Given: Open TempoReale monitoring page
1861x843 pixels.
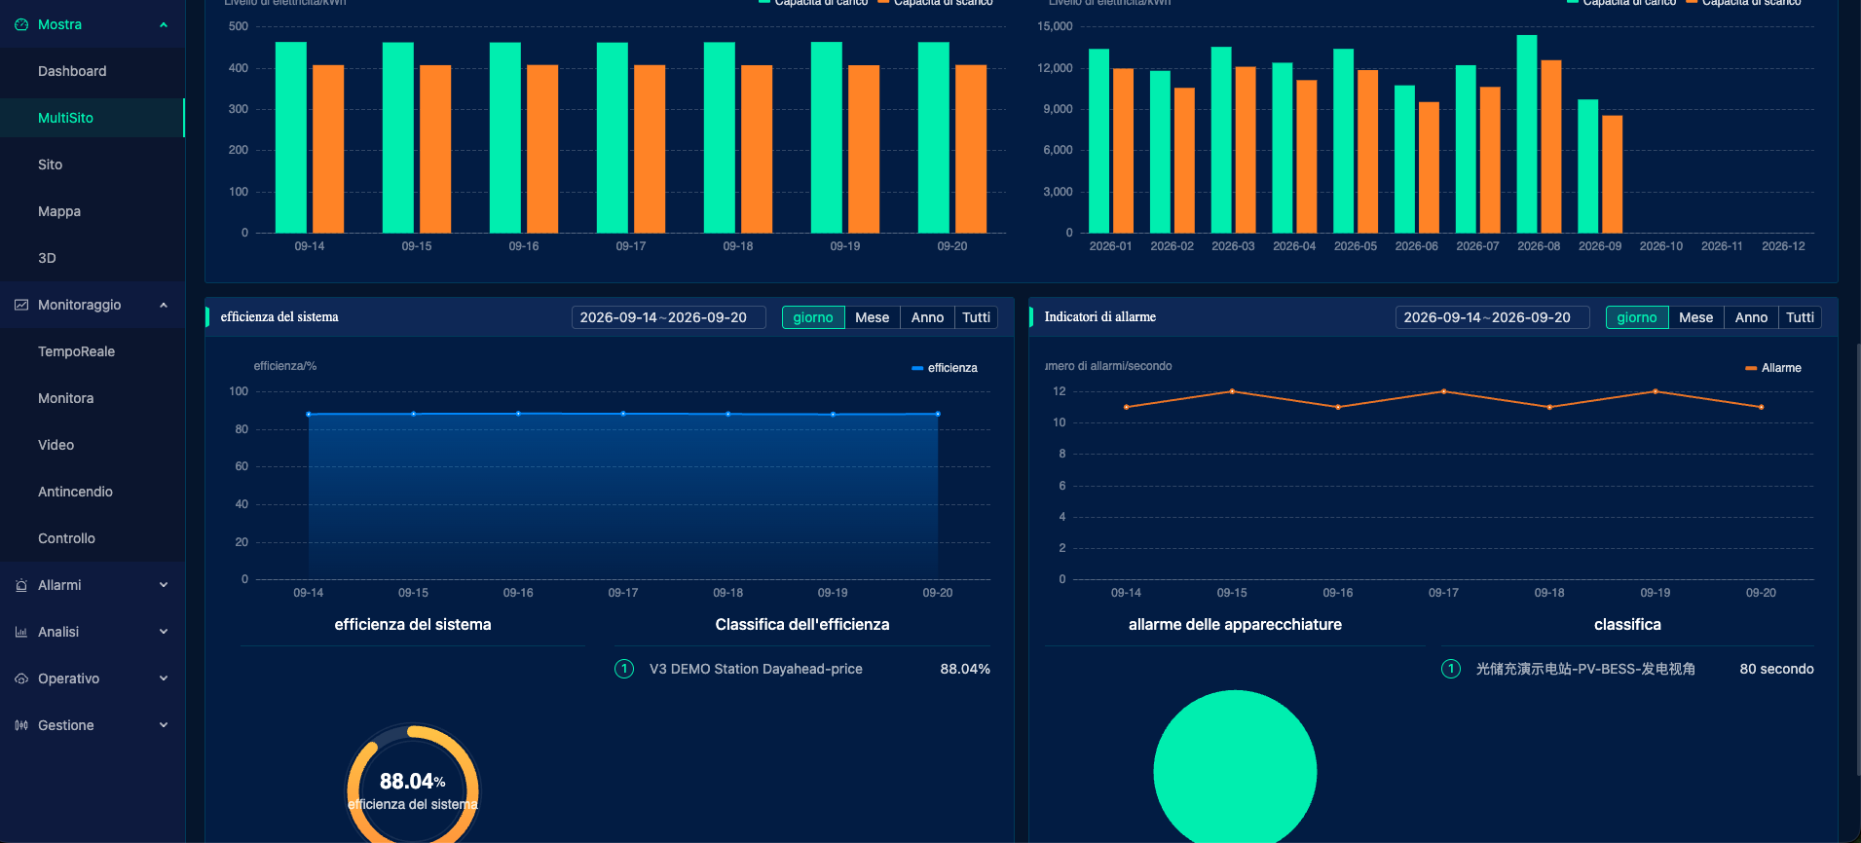Looking at the screenshot, I should point(93,351).
